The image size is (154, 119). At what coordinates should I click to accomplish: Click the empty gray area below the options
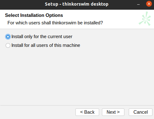click(77, 76)
